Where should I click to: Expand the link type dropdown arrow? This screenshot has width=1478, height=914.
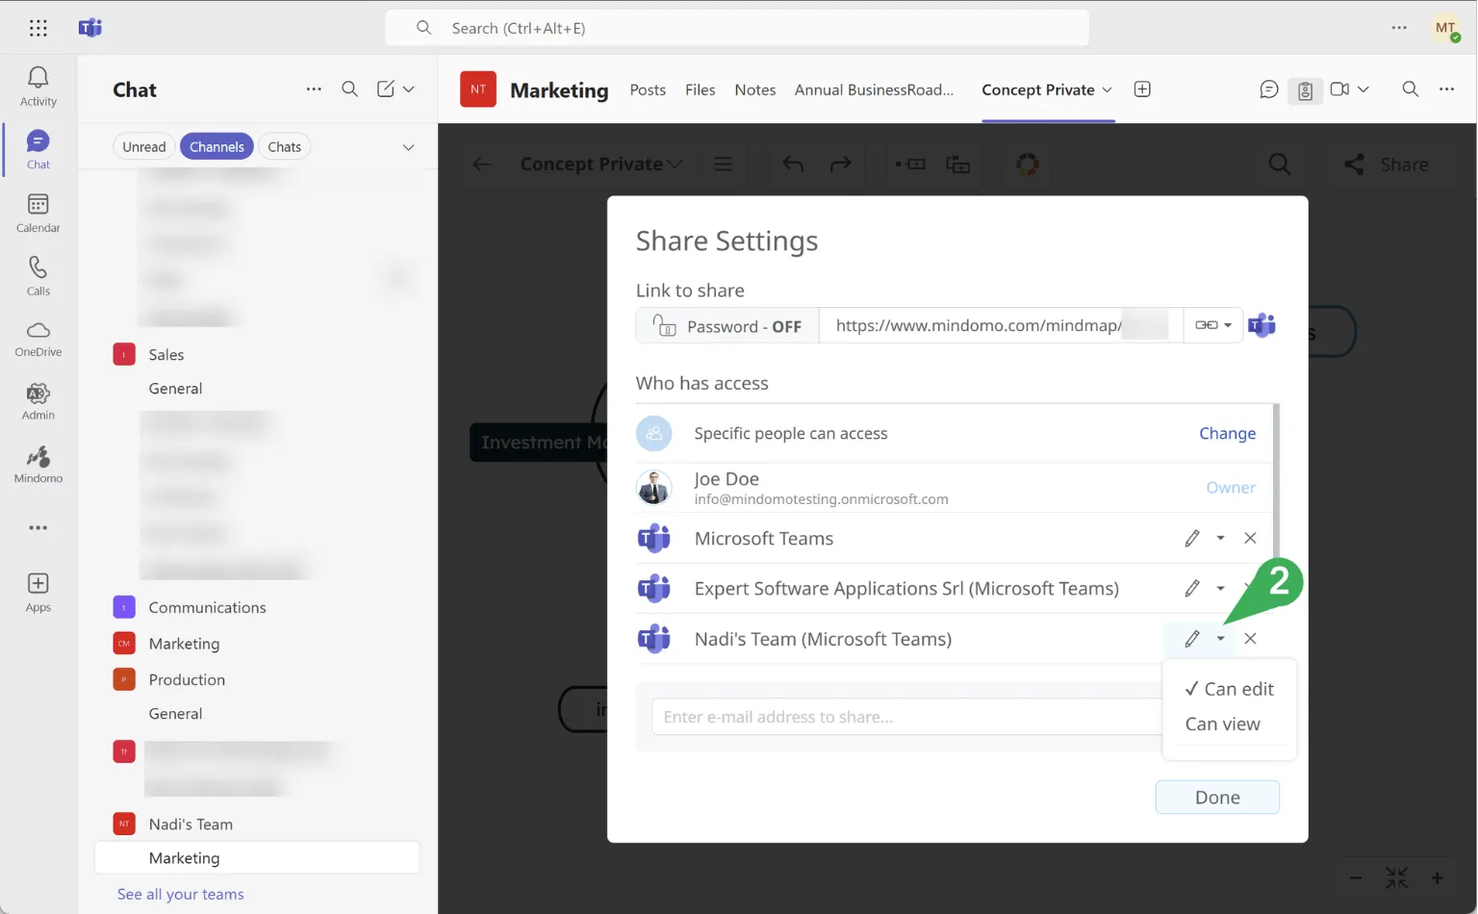click(x=1227, y=325)
